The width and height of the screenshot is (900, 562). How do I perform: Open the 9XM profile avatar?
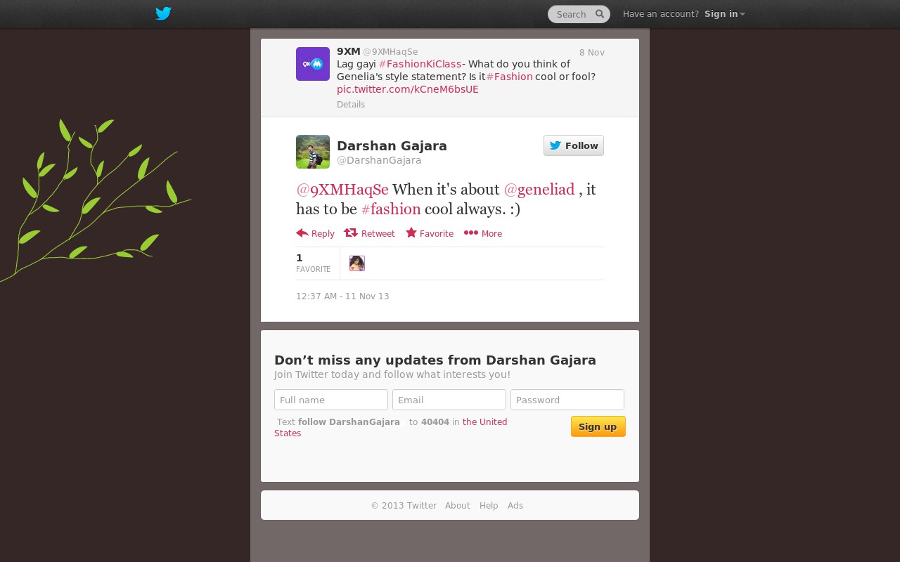313,64
